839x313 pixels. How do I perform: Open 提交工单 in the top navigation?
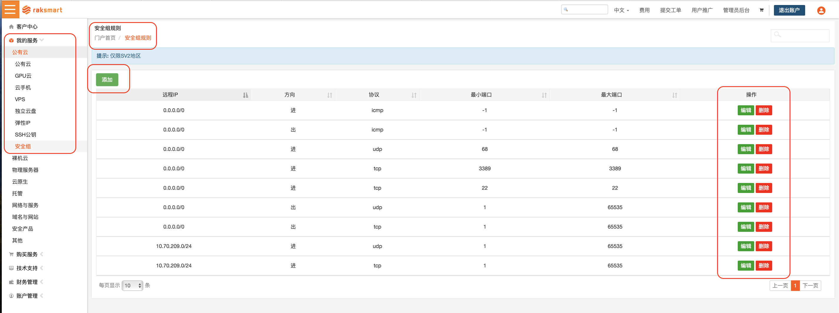670,10
